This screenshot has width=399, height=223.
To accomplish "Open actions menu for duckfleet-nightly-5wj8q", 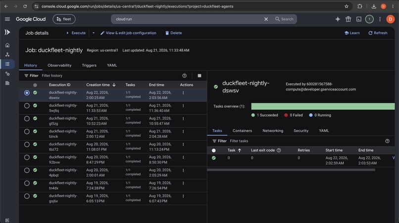I will (183, 106).
